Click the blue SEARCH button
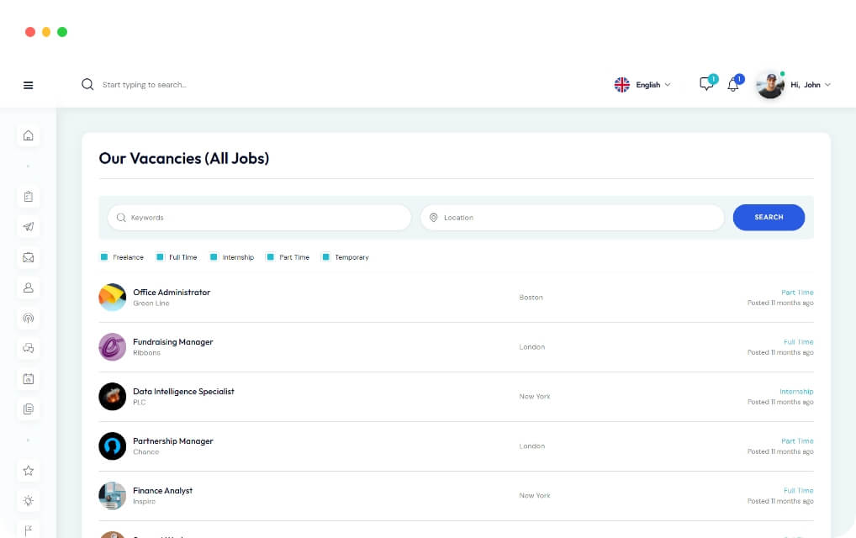856x538 pixels. (769, 217)
